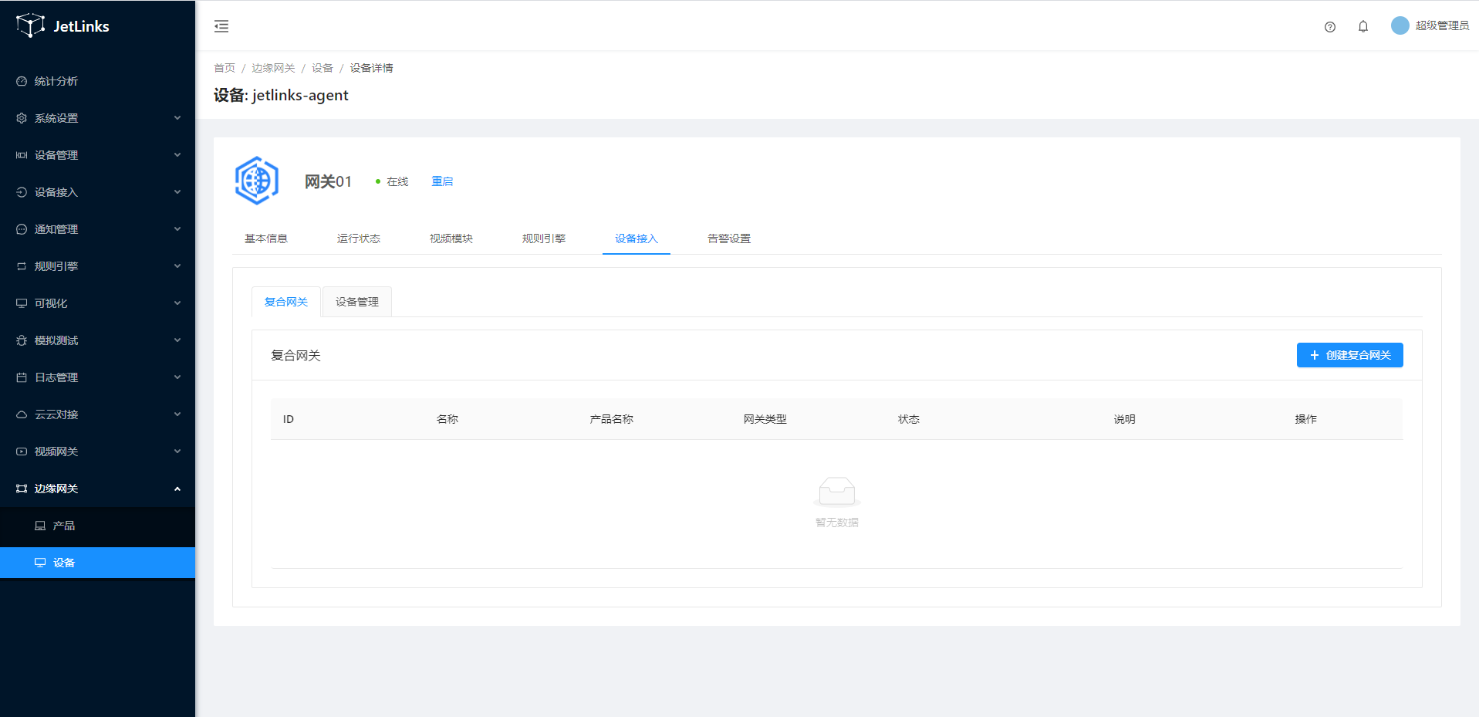This screenshot has height=717, width=1479.
Task: Open help via the question mark icon
Action: click(1329, 27)
